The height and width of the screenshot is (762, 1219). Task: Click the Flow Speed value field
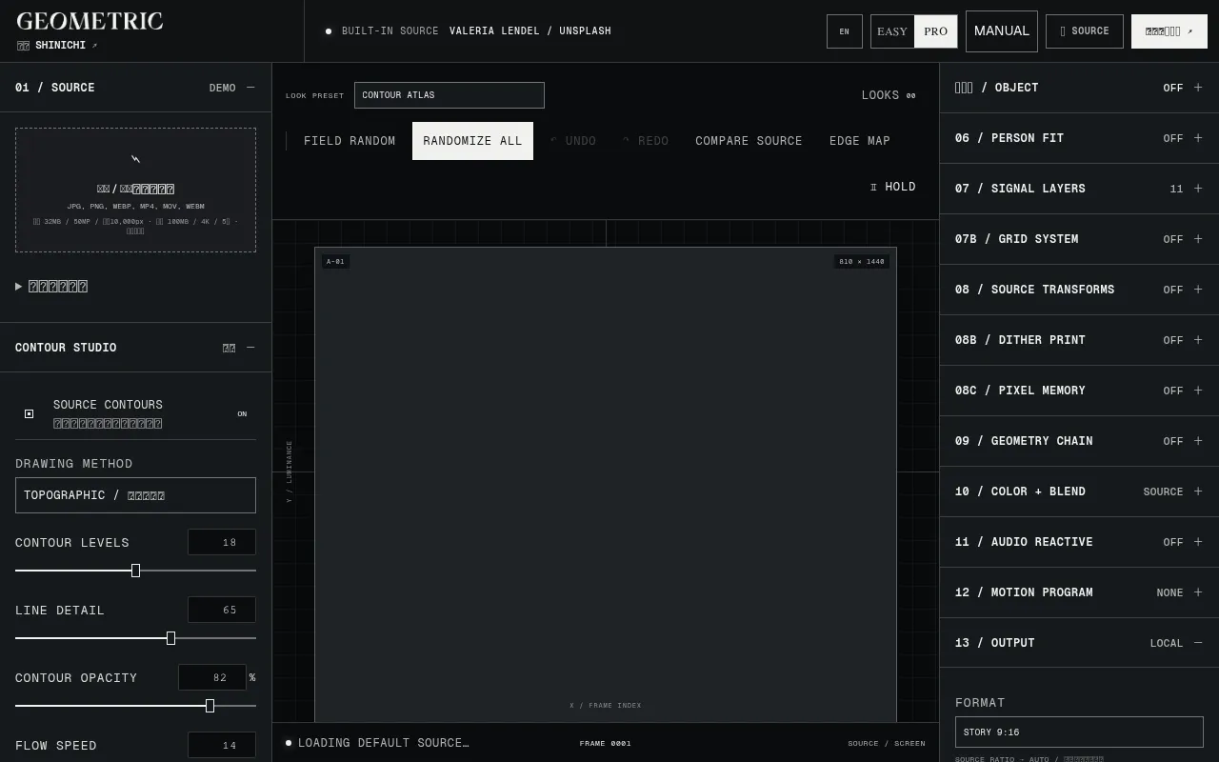(x=222, y=746)
